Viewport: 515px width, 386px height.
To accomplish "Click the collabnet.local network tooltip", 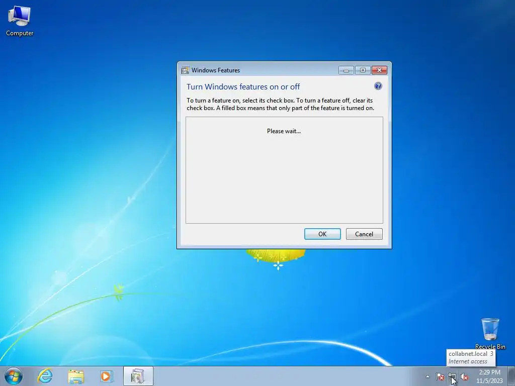I will [x=471, y=357].
